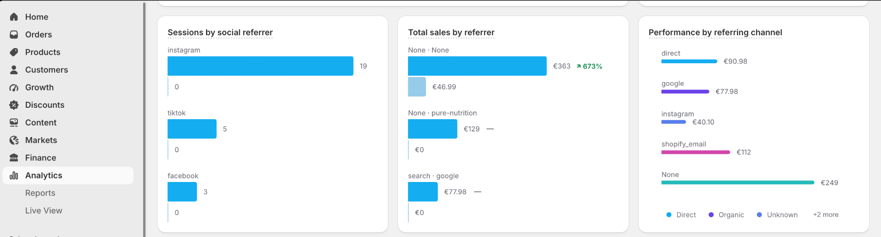
Task: Go to Live View in sidebar
Action: pos(44,211)
